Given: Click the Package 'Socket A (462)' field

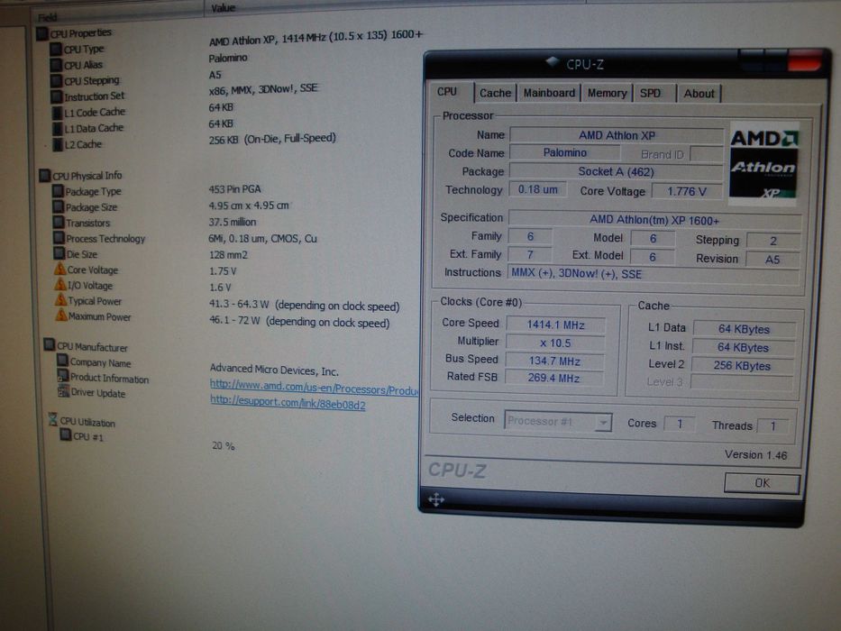Looking at the screenshot, I should point(616,171).
